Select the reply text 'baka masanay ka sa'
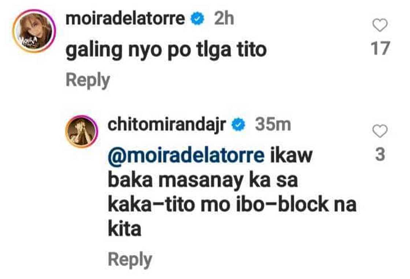Viewport: 410px width, 279px height. point(203,181)
